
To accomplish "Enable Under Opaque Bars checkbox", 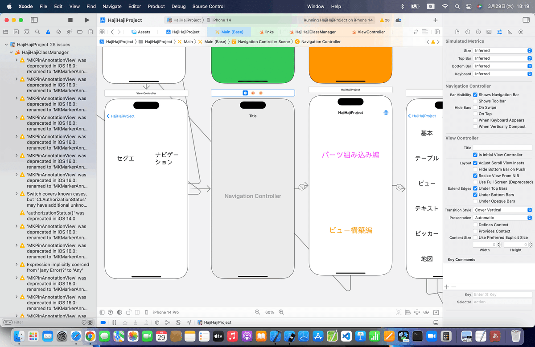I will (475, 201).
